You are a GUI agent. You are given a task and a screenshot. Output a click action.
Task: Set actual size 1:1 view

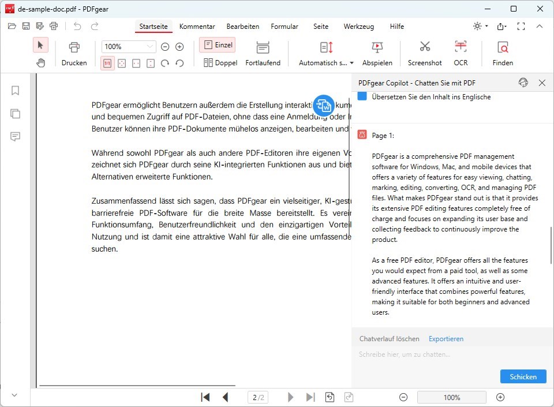pos(107,64)
